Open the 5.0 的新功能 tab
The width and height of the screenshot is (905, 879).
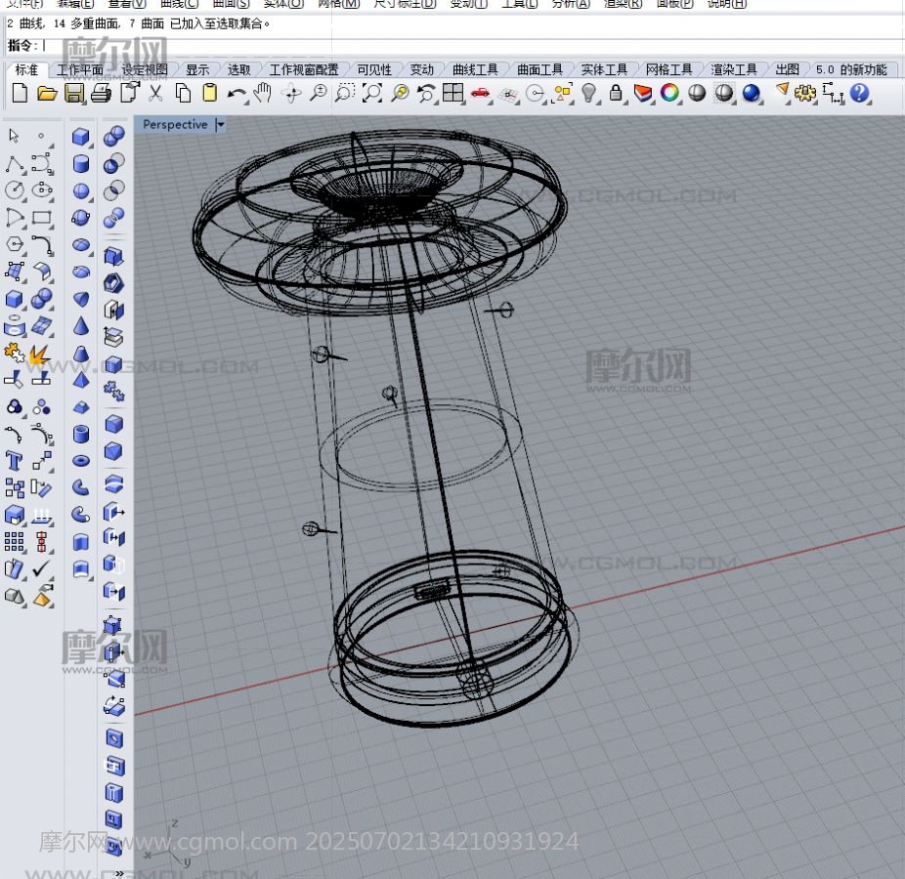coord(851,69)
